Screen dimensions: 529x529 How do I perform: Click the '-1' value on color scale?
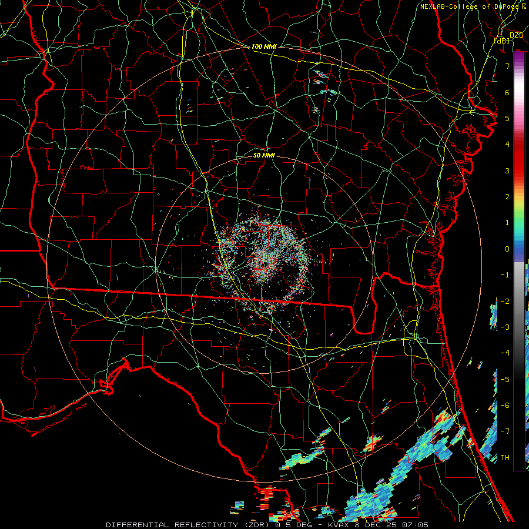505,275
